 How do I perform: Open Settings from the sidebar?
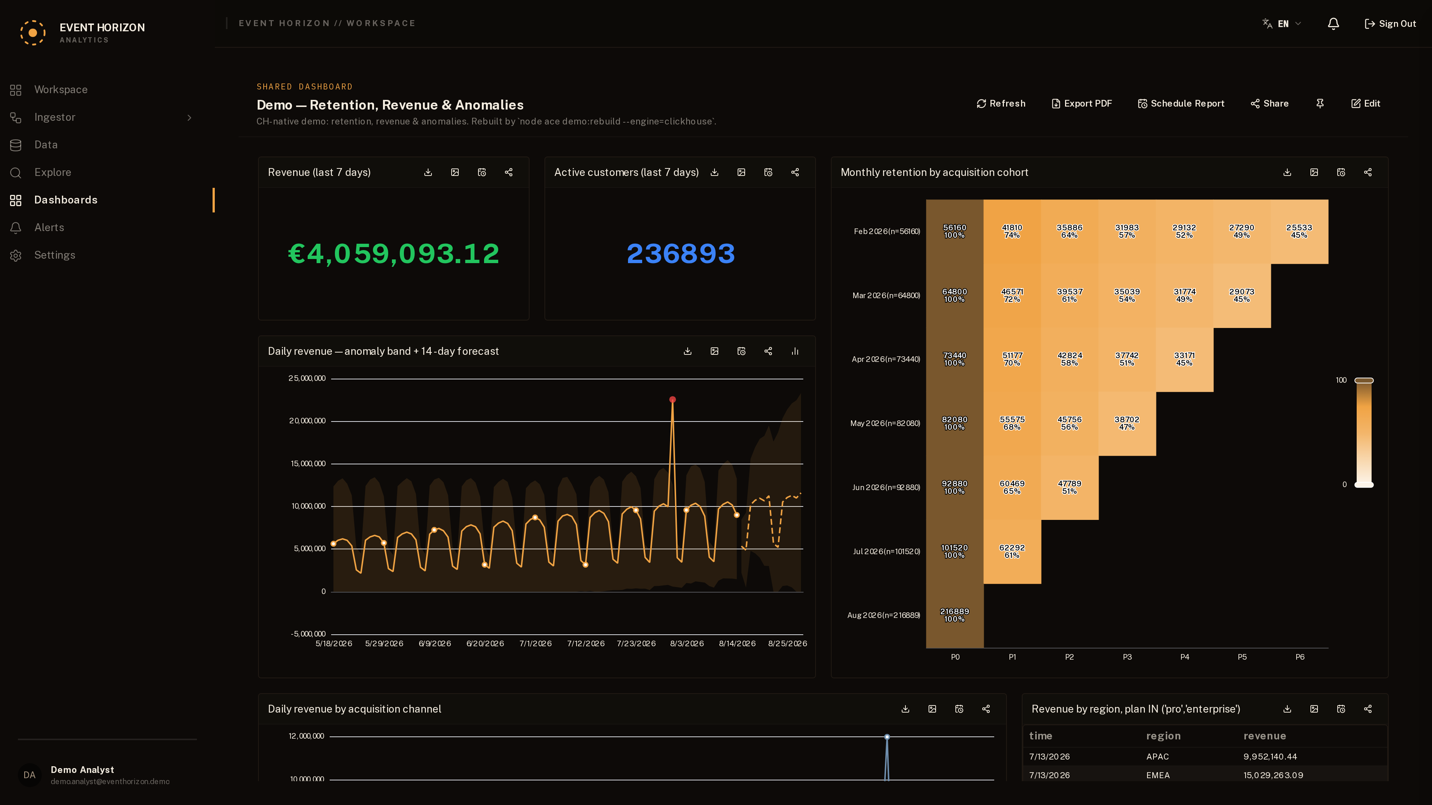point(107,255)
